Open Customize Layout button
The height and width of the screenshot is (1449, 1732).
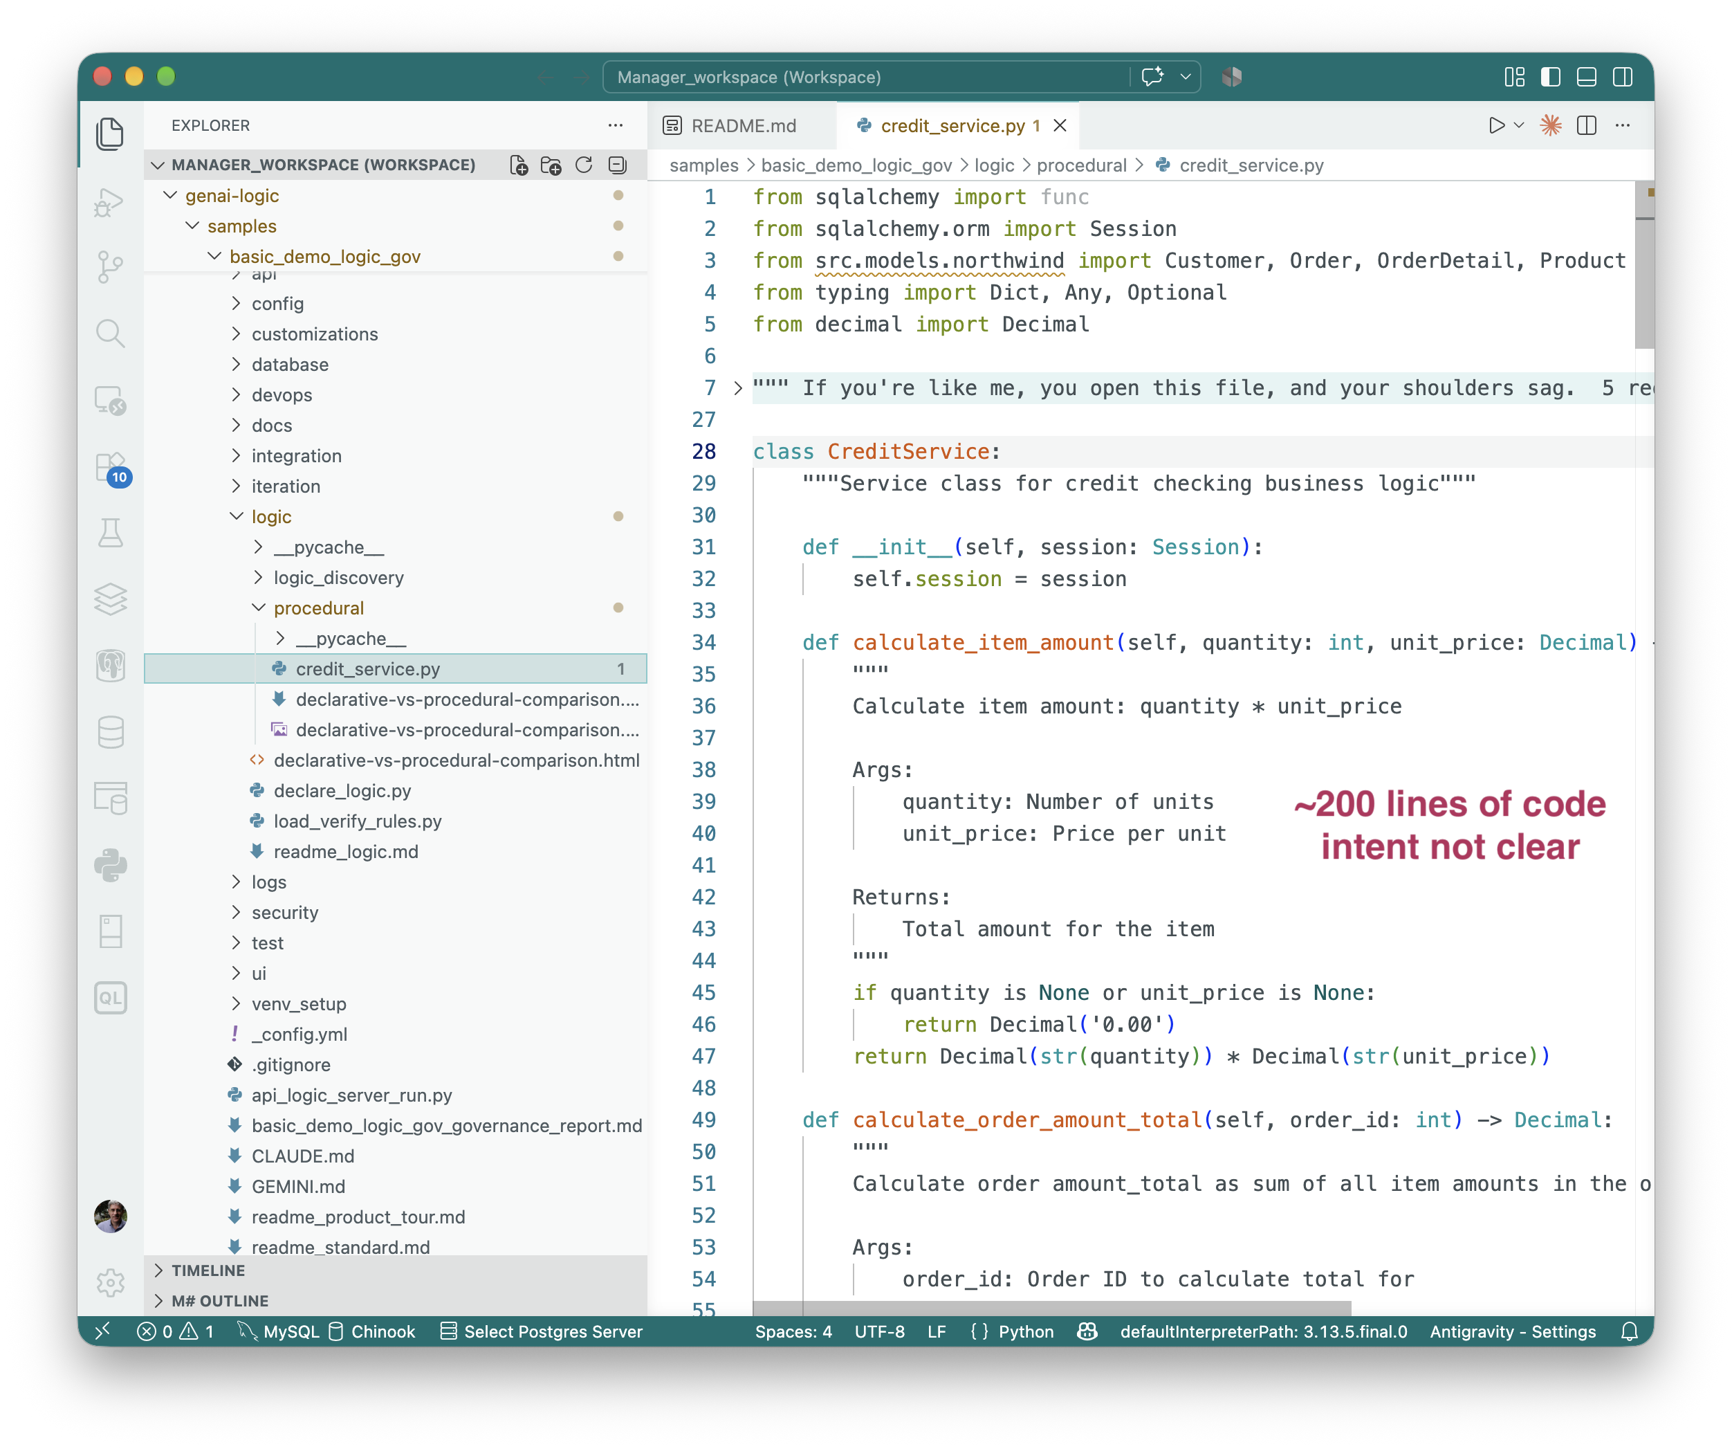1514,77
